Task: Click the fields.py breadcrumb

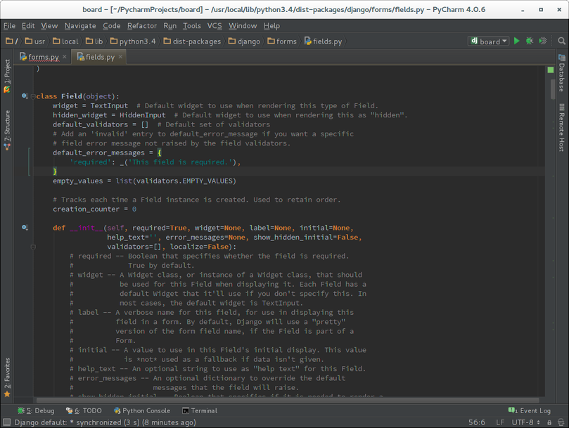Action: [x=324, y=41]
